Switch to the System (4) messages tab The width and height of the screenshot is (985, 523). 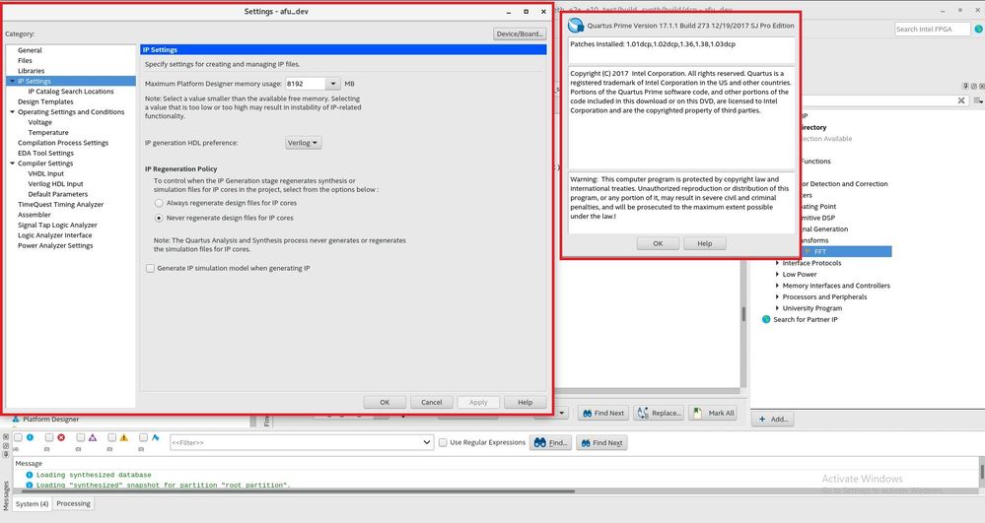[x=32, y=503]
